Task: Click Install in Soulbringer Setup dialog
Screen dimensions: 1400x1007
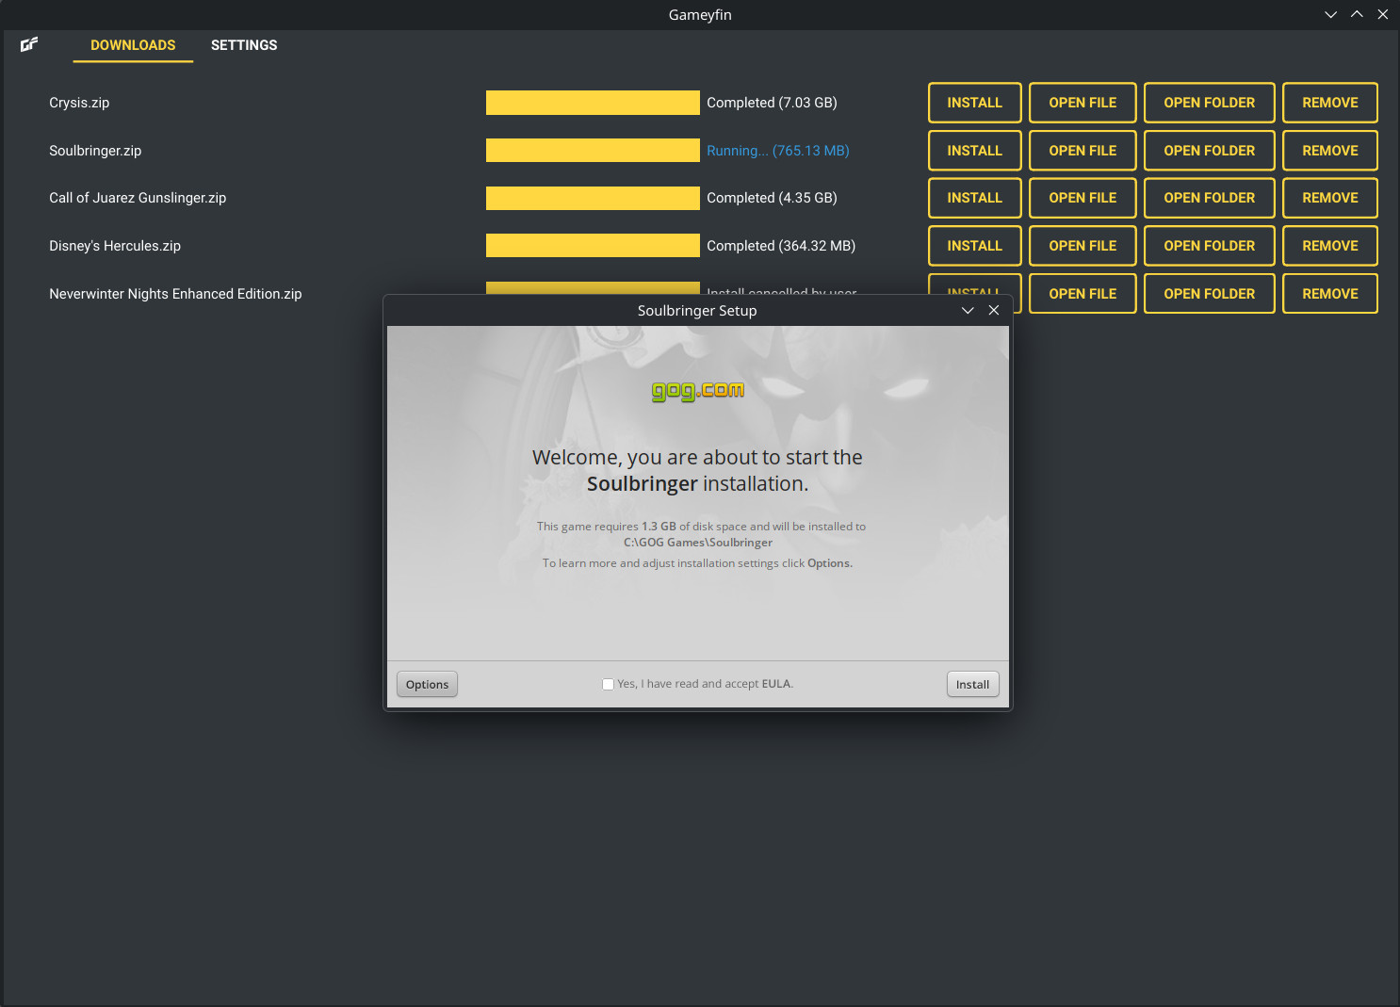Action: 972,685
